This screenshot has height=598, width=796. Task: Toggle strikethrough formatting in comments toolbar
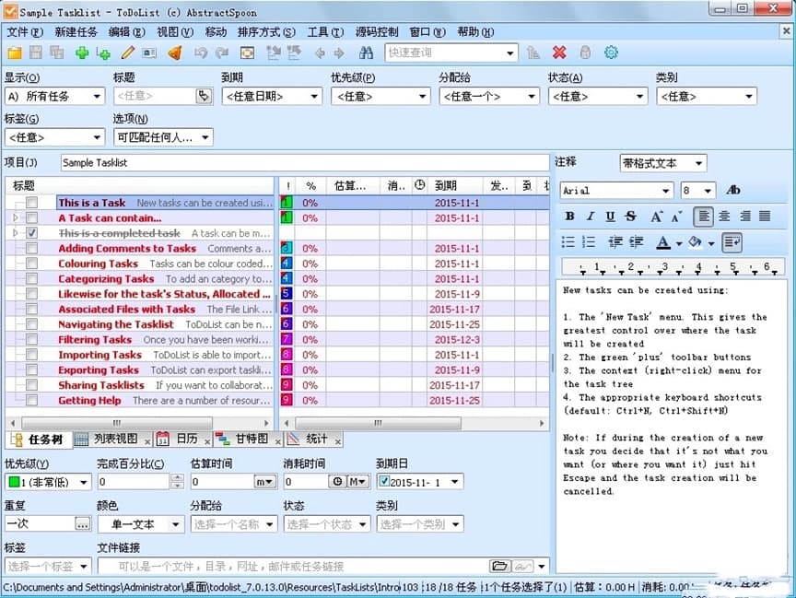(630, 217)
